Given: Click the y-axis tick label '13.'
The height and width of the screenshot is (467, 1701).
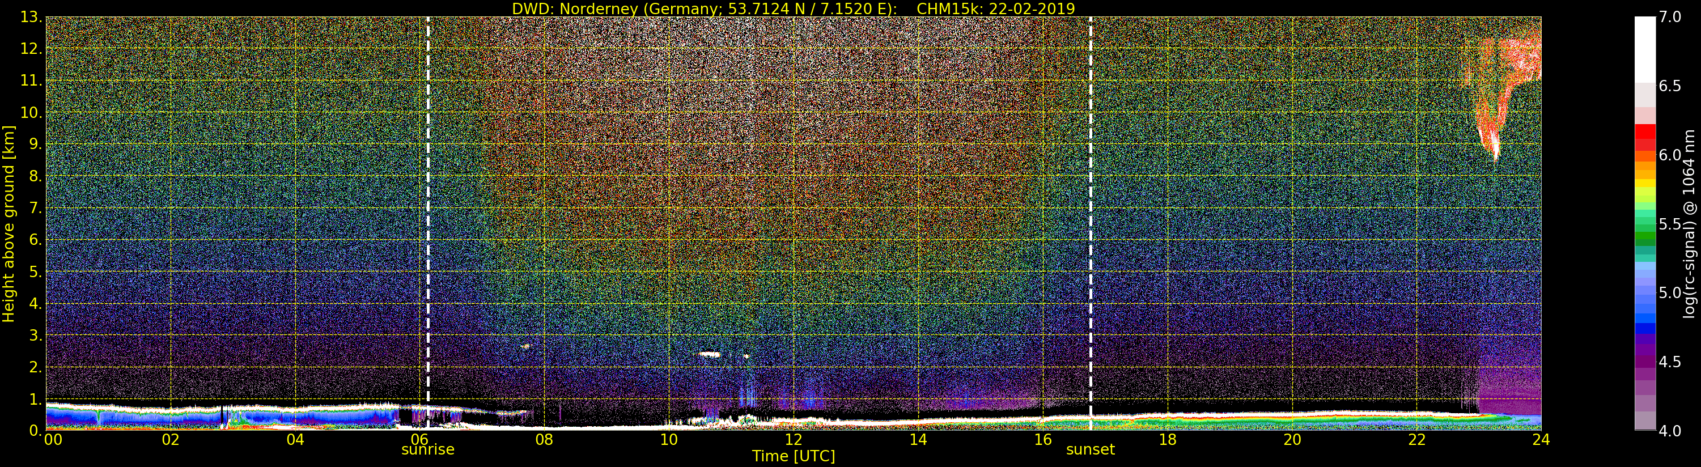Looking at the screenshot, I should (31, 17).
